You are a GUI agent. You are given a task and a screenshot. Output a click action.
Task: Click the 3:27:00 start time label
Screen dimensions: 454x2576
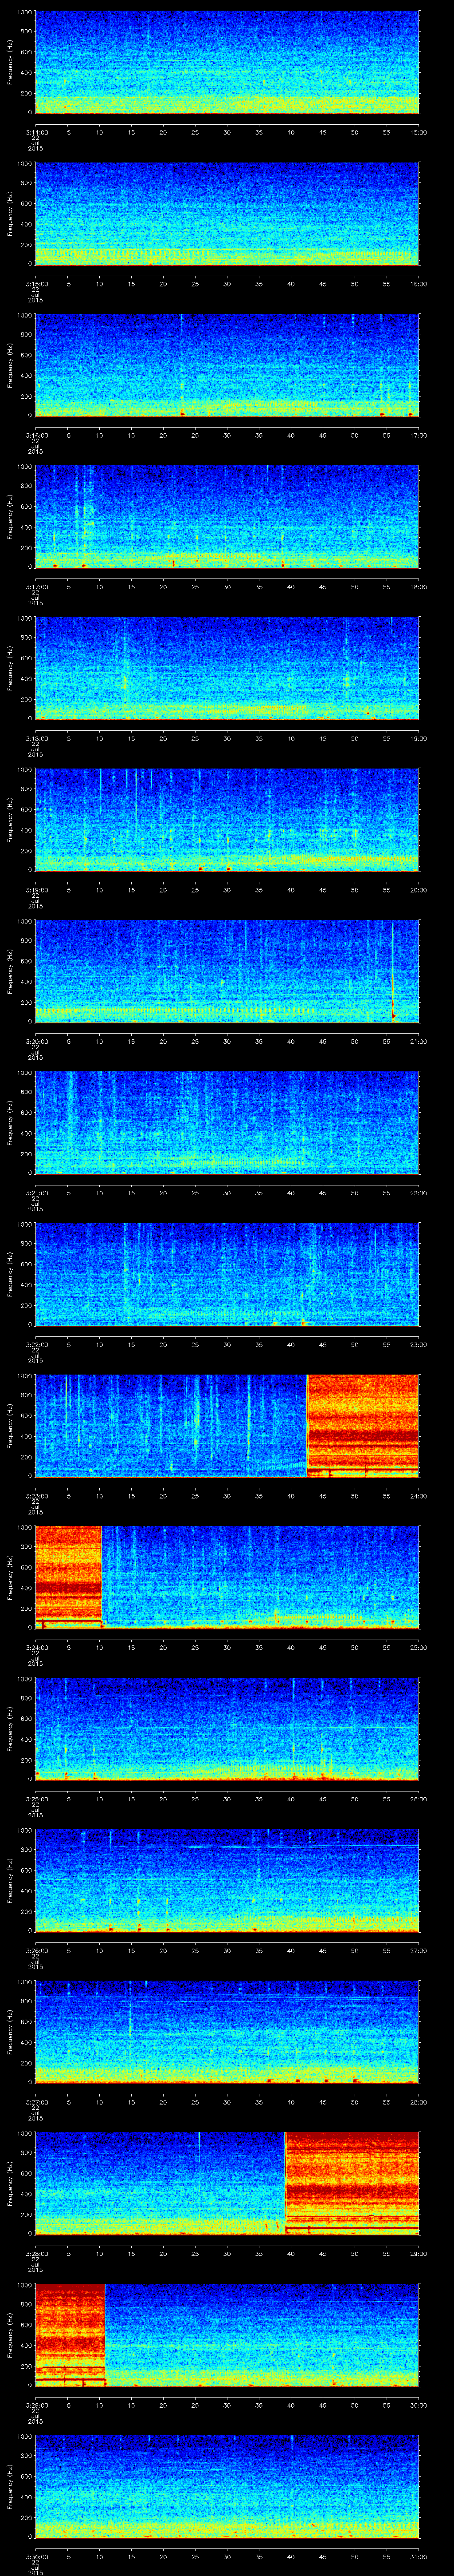[36, 2101]
